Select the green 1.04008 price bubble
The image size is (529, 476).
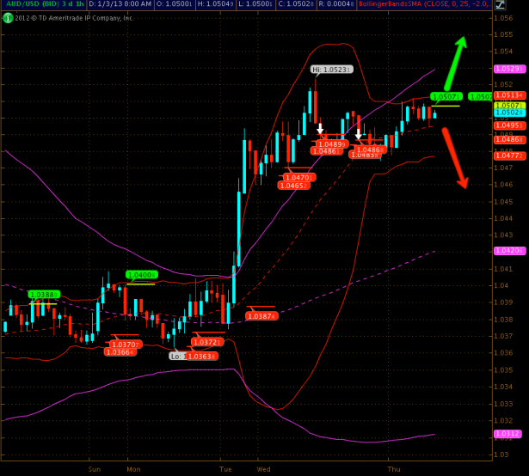click(x=142, y=275)
